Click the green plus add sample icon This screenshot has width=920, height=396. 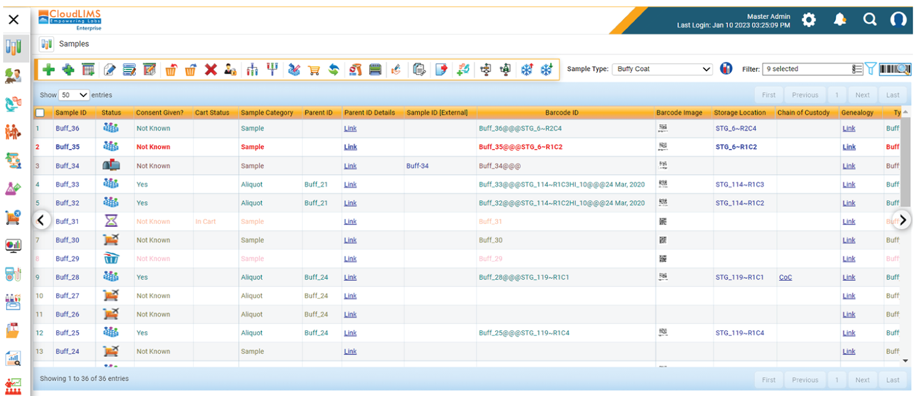(x=48, y=70)
